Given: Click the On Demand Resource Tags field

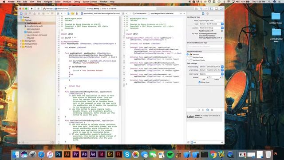Looking at the screenshot, I should click(x=205, y=46).
